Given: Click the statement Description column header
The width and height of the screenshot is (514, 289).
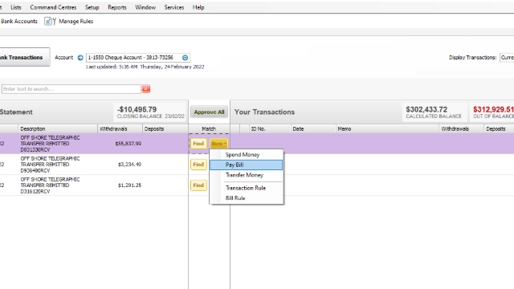Looking at the screenshot, I should tap(58, 128).
